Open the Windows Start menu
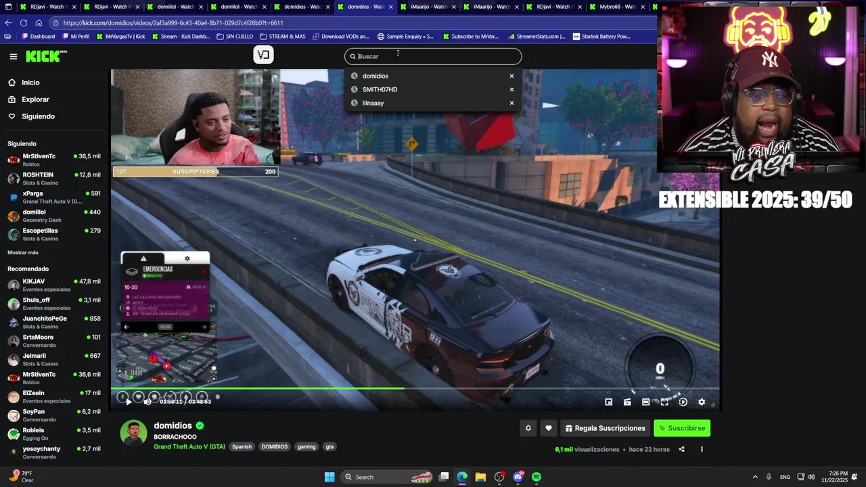The height and width of the screenshot is (487, 866). (x=329, y=477)
